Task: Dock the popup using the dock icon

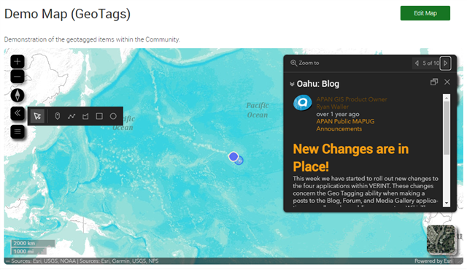Action: 434,82
